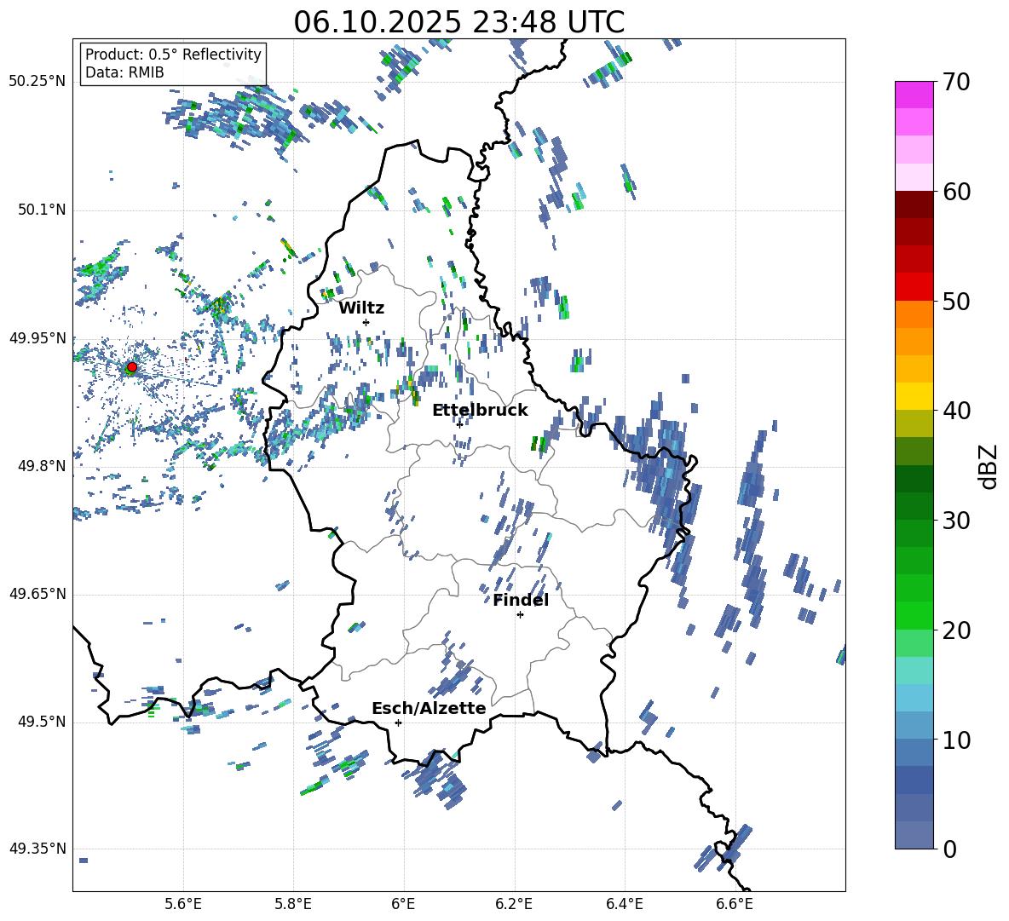Viewport: 1009px width, 921px height.
Task: Click the Findel station cross marker
Action: pyautogui.click(x=520, y=614)
